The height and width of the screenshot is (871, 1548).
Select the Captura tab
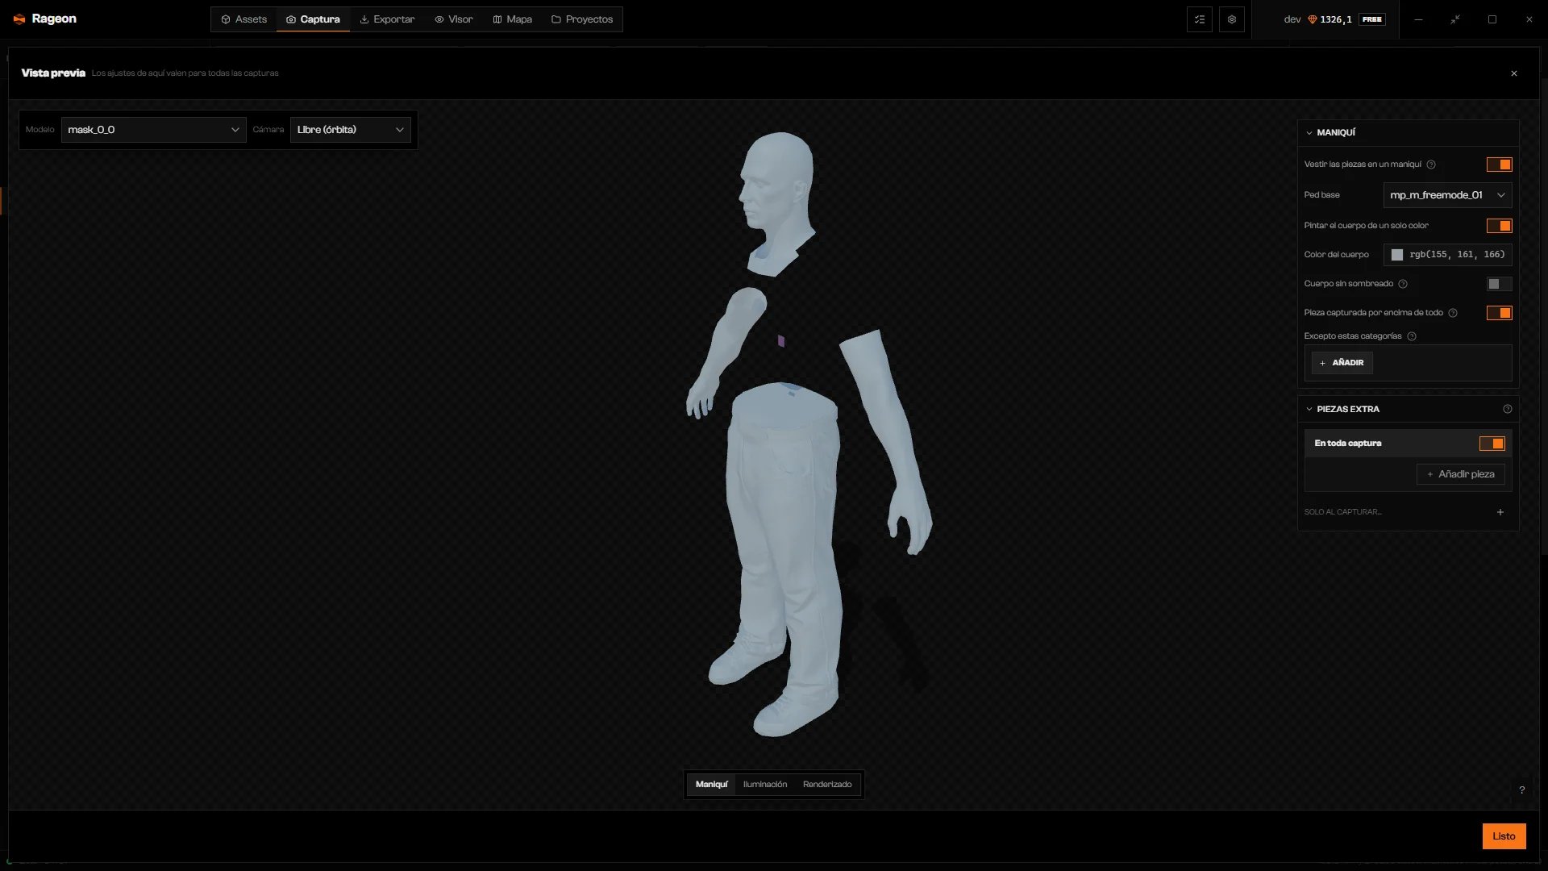(313, 19)
